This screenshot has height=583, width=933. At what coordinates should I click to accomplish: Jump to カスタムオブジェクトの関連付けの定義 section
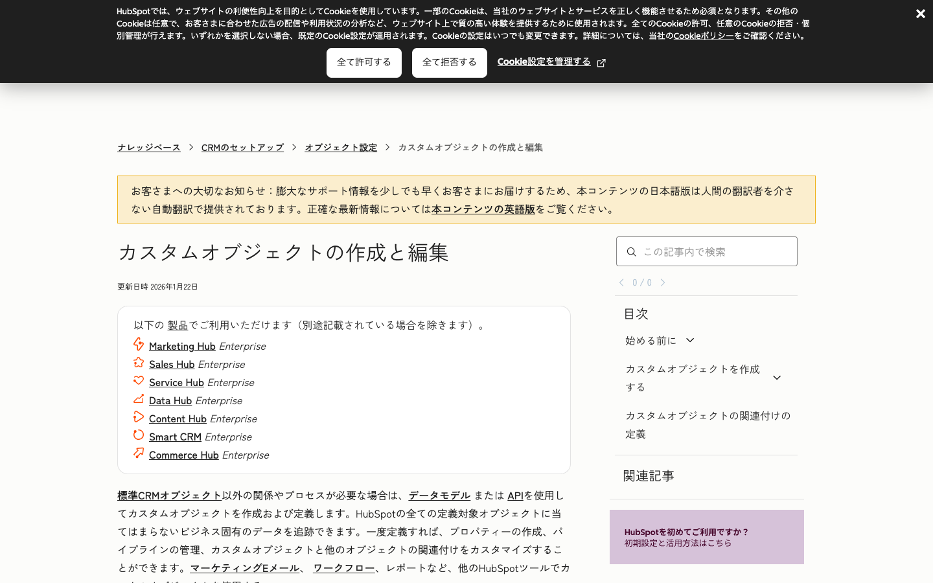click(x=708, y=424)
